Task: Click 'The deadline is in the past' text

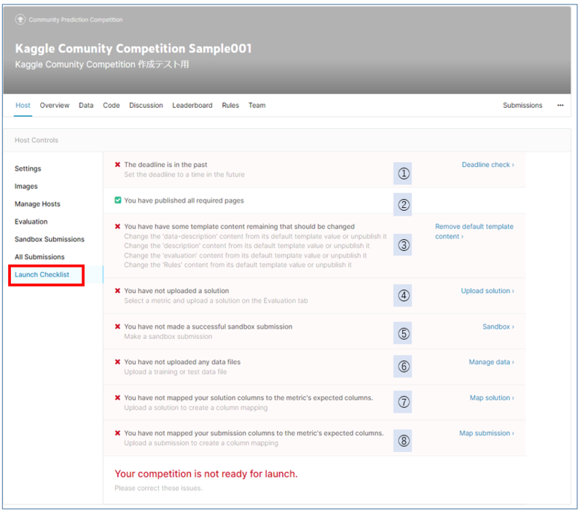Action: click(x=165, y=164)
